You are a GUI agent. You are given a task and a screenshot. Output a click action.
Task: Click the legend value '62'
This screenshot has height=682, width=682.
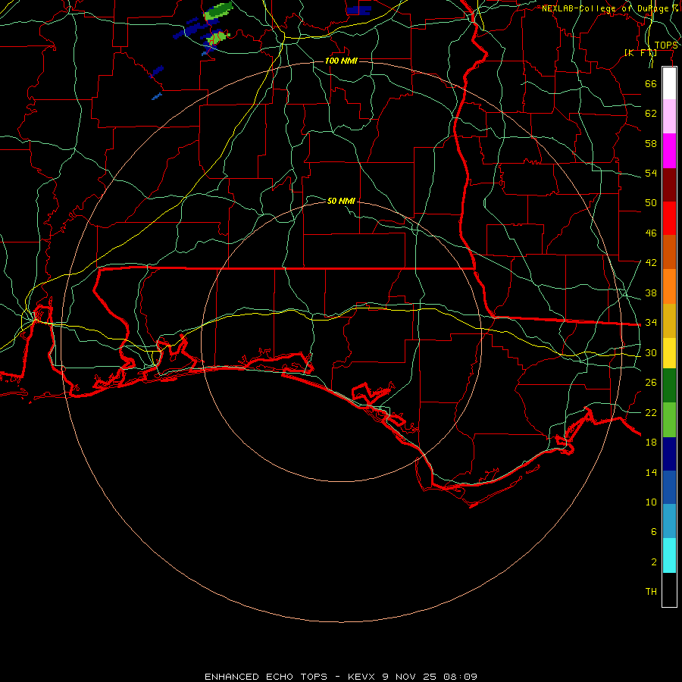651,113
